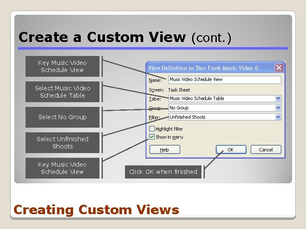Image resolution: width=306 pixels, height=229 pixels.
Task: Confirm the dialog with OK
Action: (231, 150)
